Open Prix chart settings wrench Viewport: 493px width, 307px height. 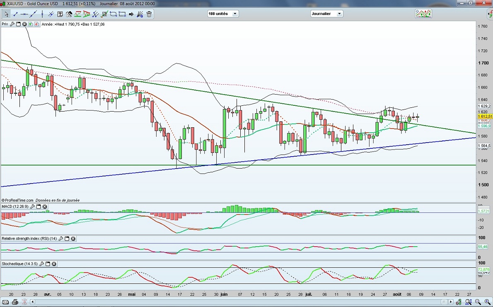click(x=12, y=24)
